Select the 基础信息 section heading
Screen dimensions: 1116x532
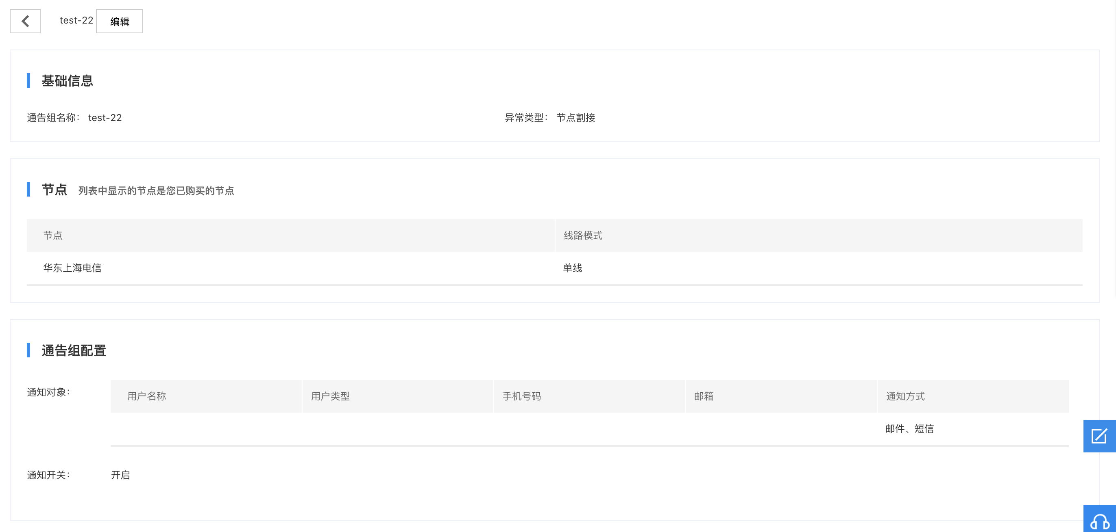68,81
